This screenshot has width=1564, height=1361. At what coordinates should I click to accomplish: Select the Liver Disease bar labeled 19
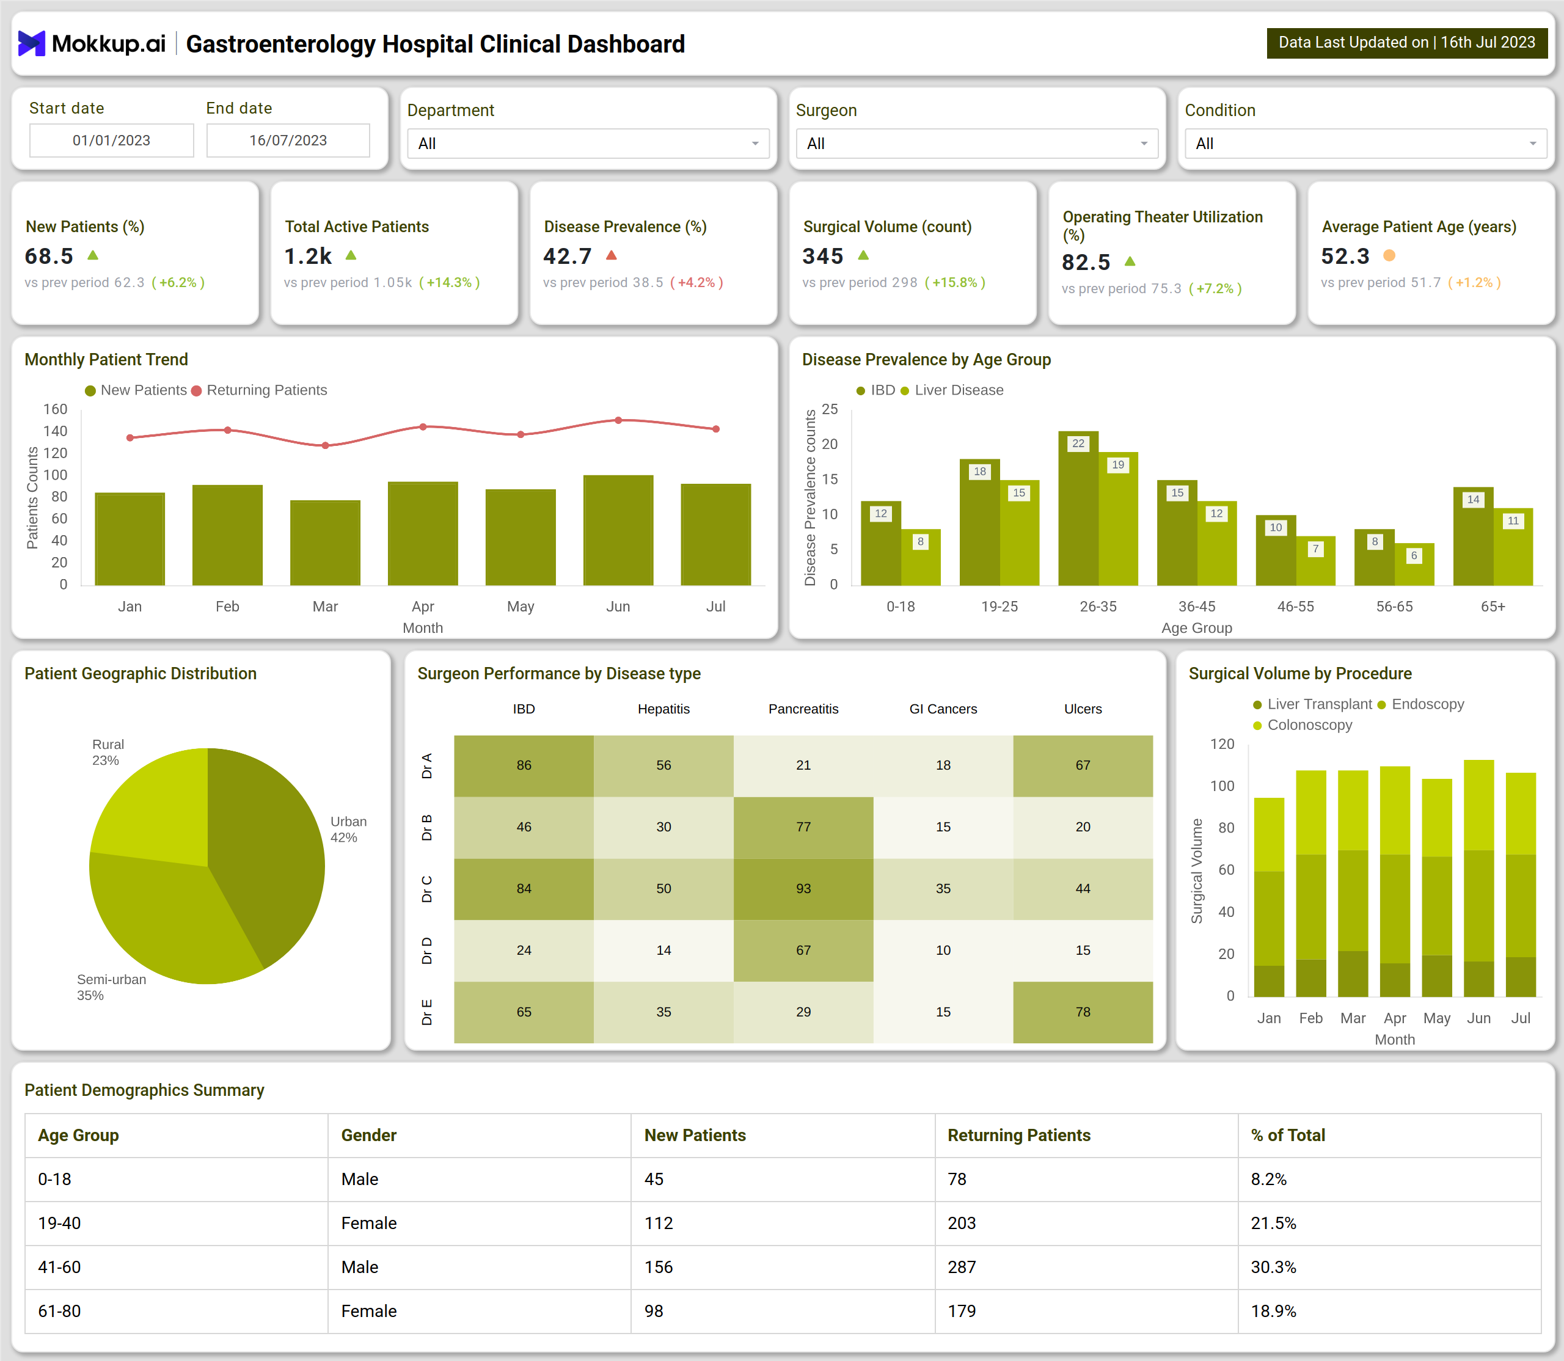[1118, 519]
